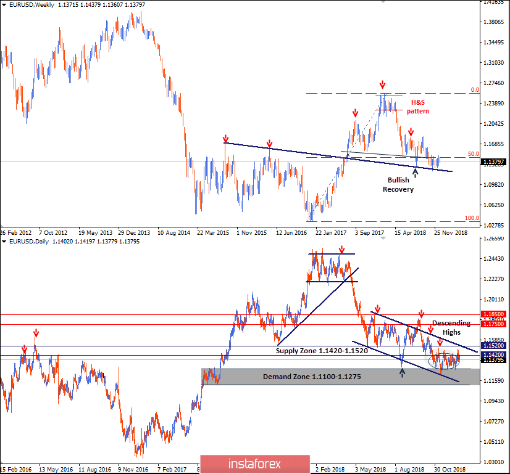Select the 'Bullish Recovery' text label
The height and width of the screenshot is (474, 510).
click(x=398, y=185)
